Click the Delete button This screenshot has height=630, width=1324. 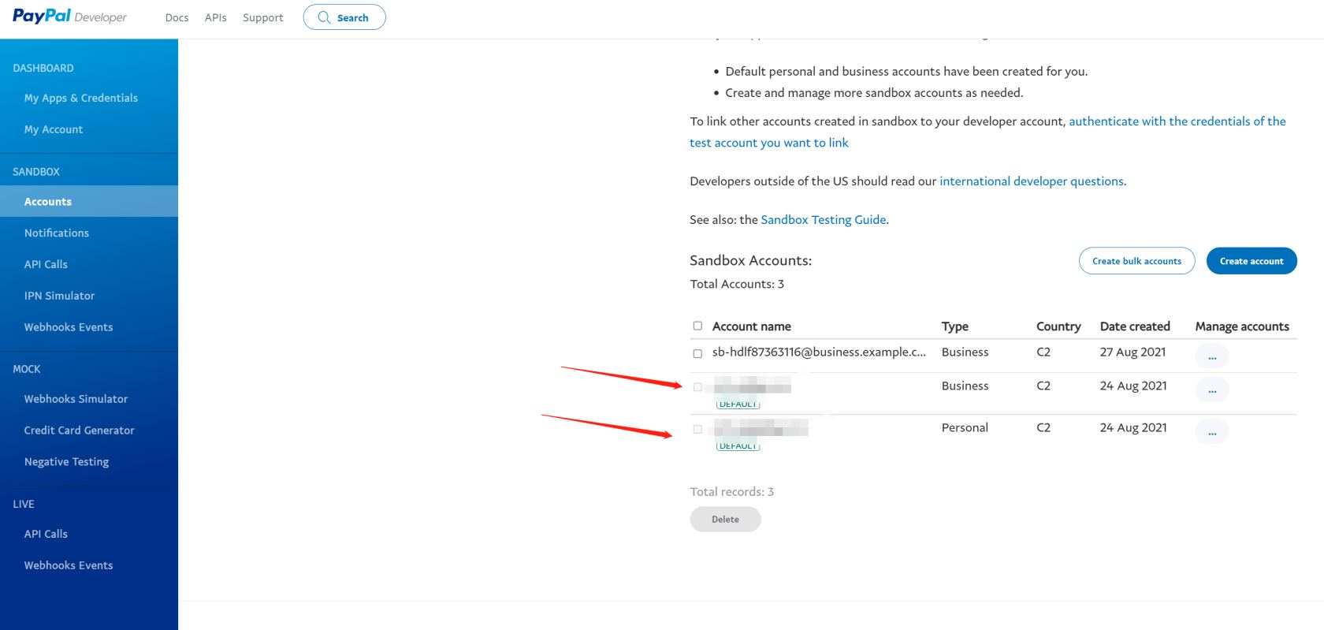pyautogui.click(x=725, y=520)
